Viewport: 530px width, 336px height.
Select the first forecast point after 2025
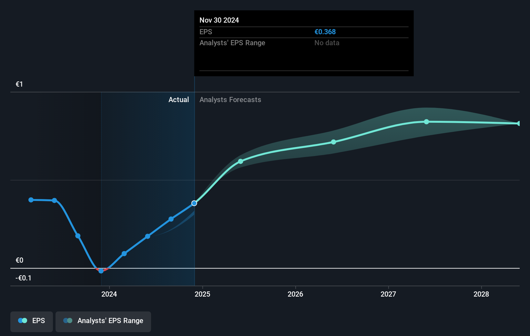click(x=240, y=161)
